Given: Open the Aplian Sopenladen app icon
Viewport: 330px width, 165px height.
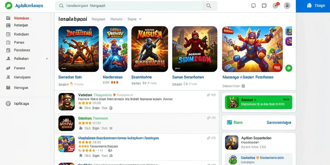Looking at the screenshot, I should pos(232,142).
